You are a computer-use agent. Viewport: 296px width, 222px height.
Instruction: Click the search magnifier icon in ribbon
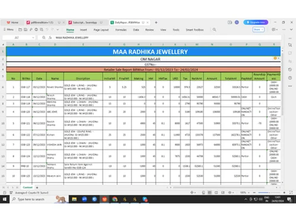214,30
